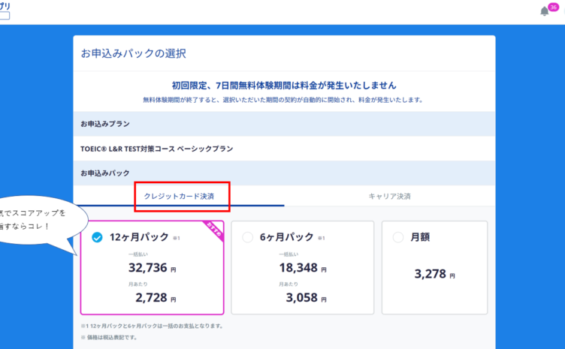Click the 18,348 円 lump-sum price

pyautogui.click(x=303, y=268)
